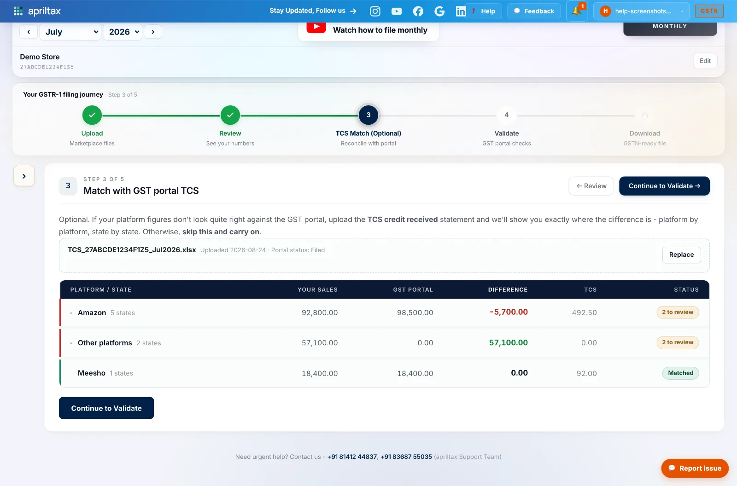Click the green Review step checkmark
The image size is (737, 486).
(230, 115)
